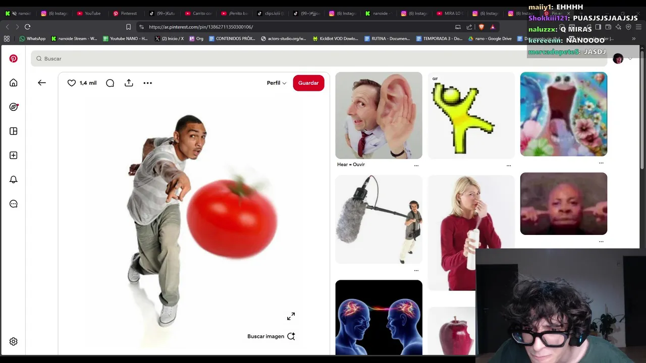Open CONTENIDOS PRÓX bookmark
The image size is (646, 363).
point(232,38)
